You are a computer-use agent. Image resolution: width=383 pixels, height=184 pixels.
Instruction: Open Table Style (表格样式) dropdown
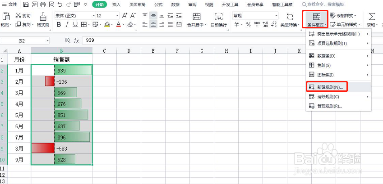[343, 16]
